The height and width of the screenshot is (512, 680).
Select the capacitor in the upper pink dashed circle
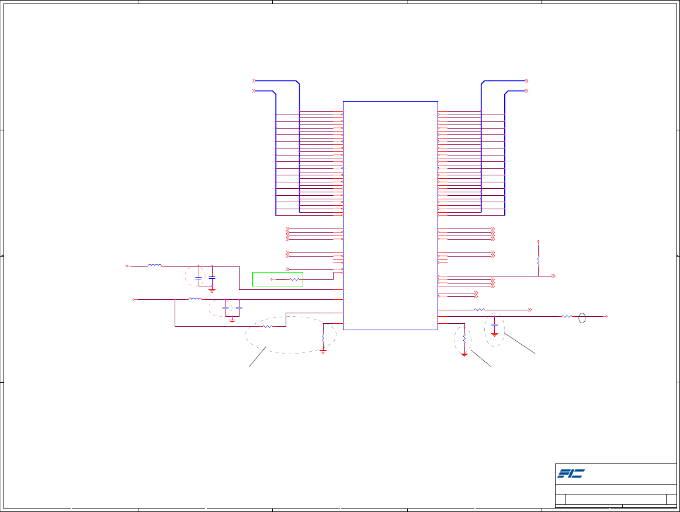click(198, 278)
